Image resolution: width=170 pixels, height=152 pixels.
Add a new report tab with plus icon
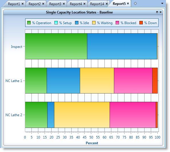pyautogui.click(x=135, y=4)
